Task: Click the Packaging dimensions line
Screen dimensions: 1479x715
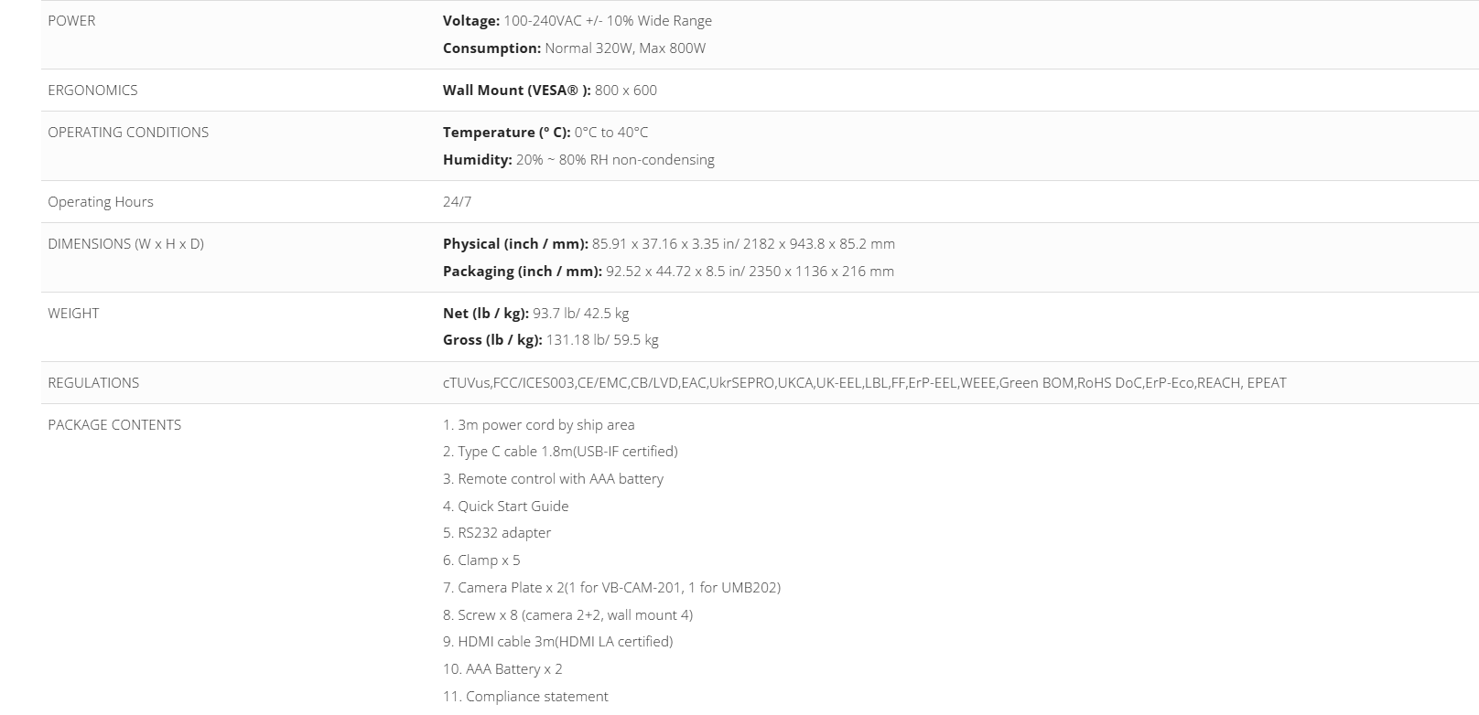Action: 668,272
